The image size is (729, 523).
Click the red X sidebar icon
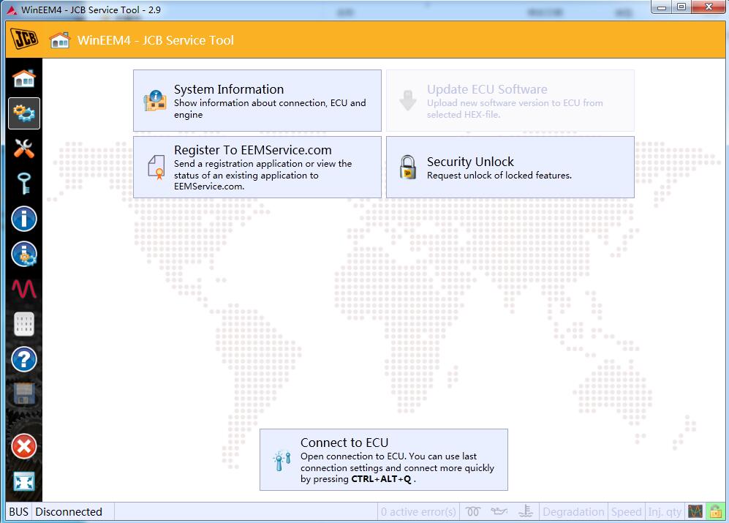point(24,446)
